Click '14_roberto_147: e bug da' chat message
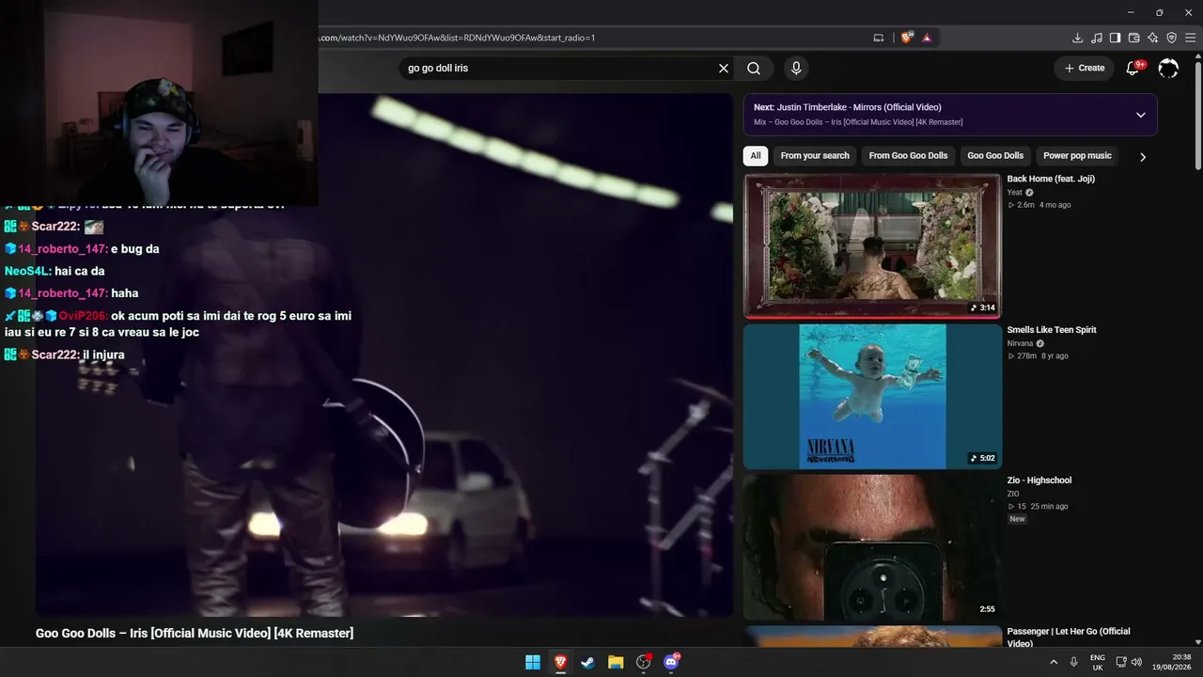Screen dimensions: 1203x677 tap(82, 249)
